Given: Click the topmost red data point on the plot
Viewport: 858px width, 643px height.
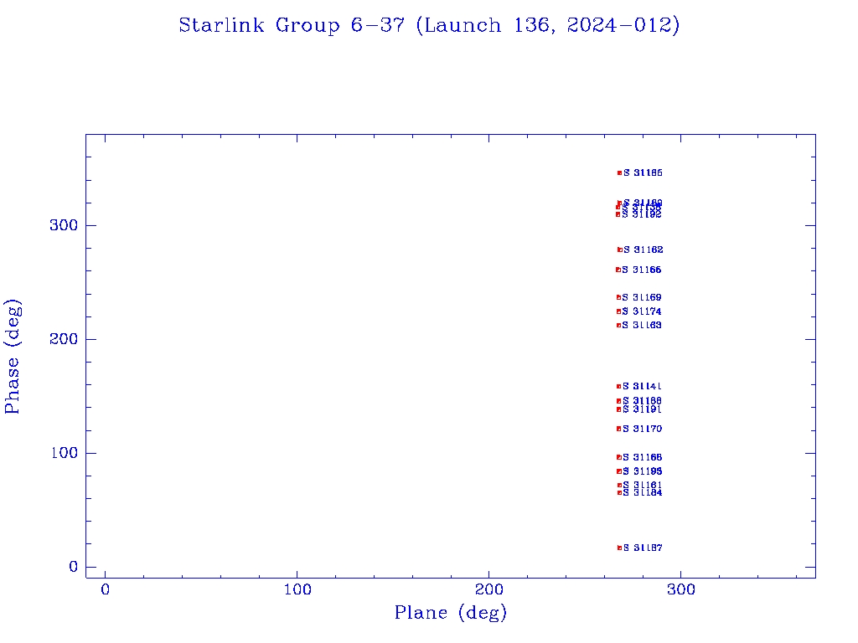Looking at the screenshot, I should 620,172.
